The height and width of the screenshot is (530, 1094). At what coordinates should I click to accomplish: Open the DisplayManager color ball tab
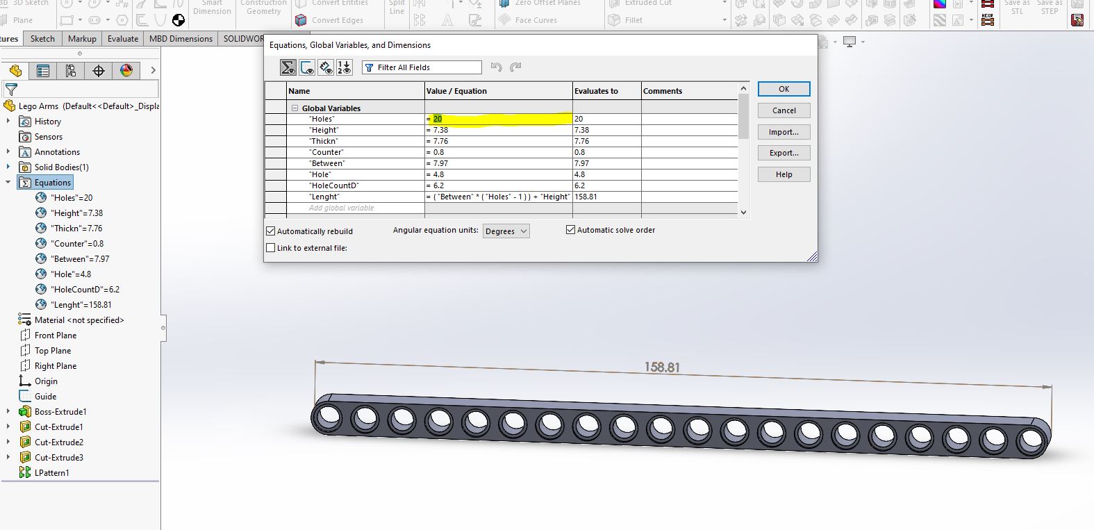[126, 71]
